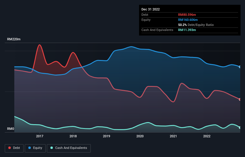Viewport: 245px width, 157px height.
Task: Toggle the Cash And Equivalents legend button
Action: [69, 148]
